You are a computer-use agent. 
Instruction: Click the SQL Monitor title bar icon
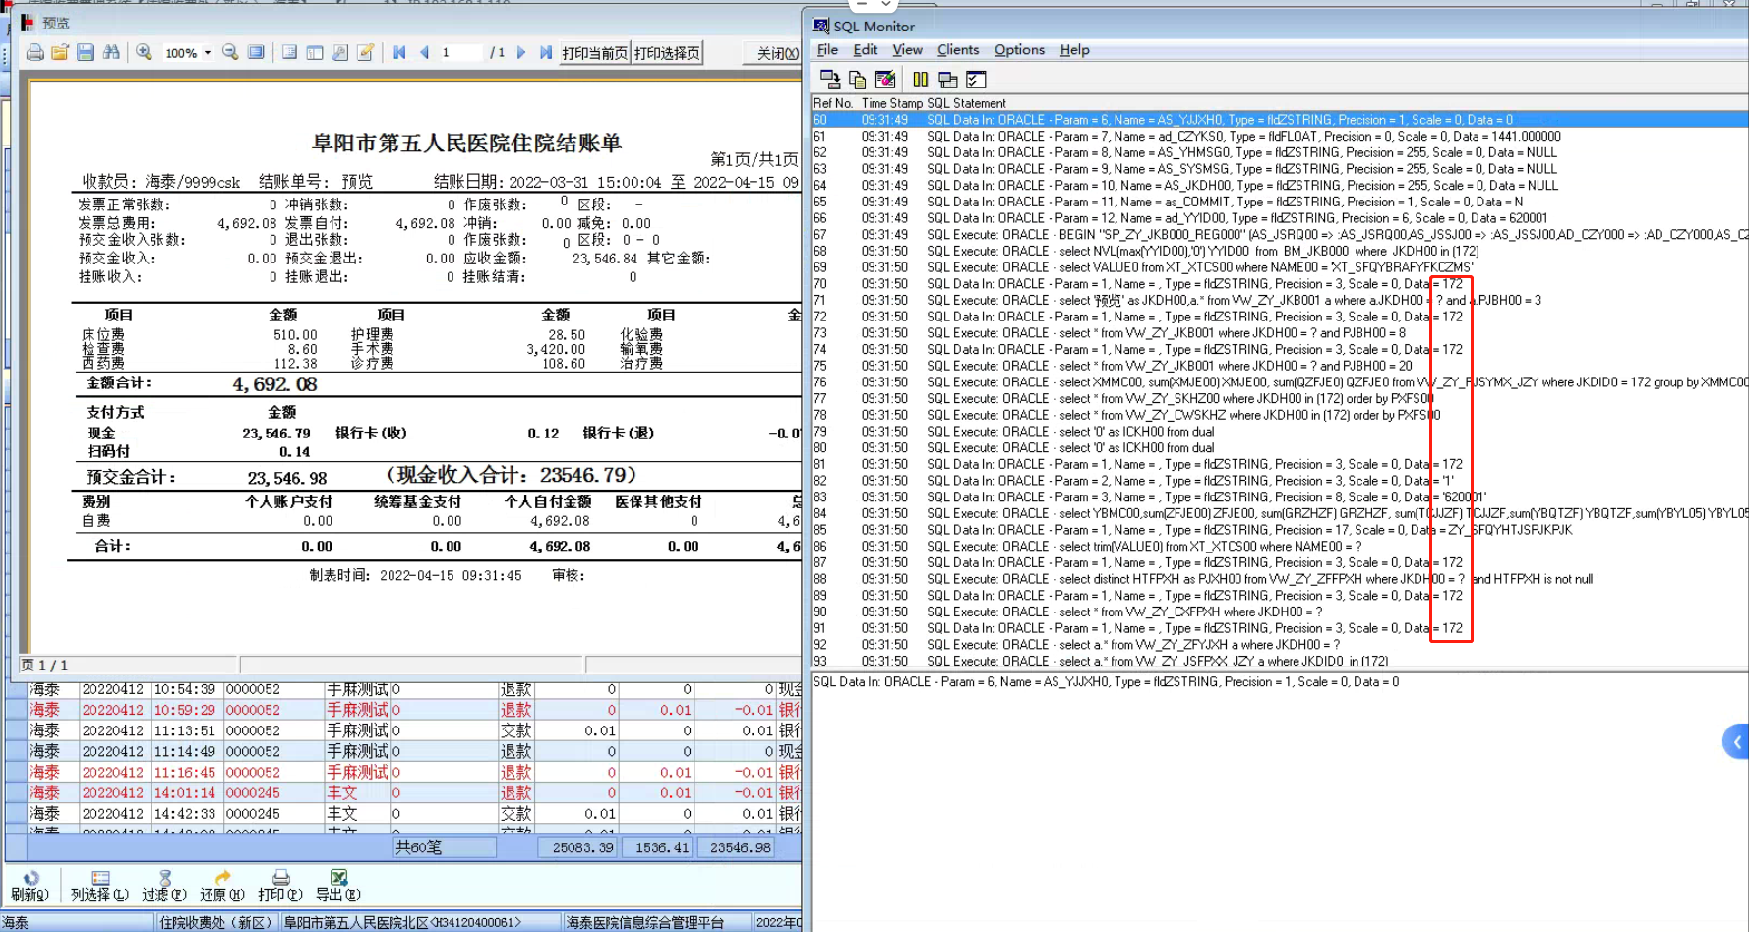point(820,26)
